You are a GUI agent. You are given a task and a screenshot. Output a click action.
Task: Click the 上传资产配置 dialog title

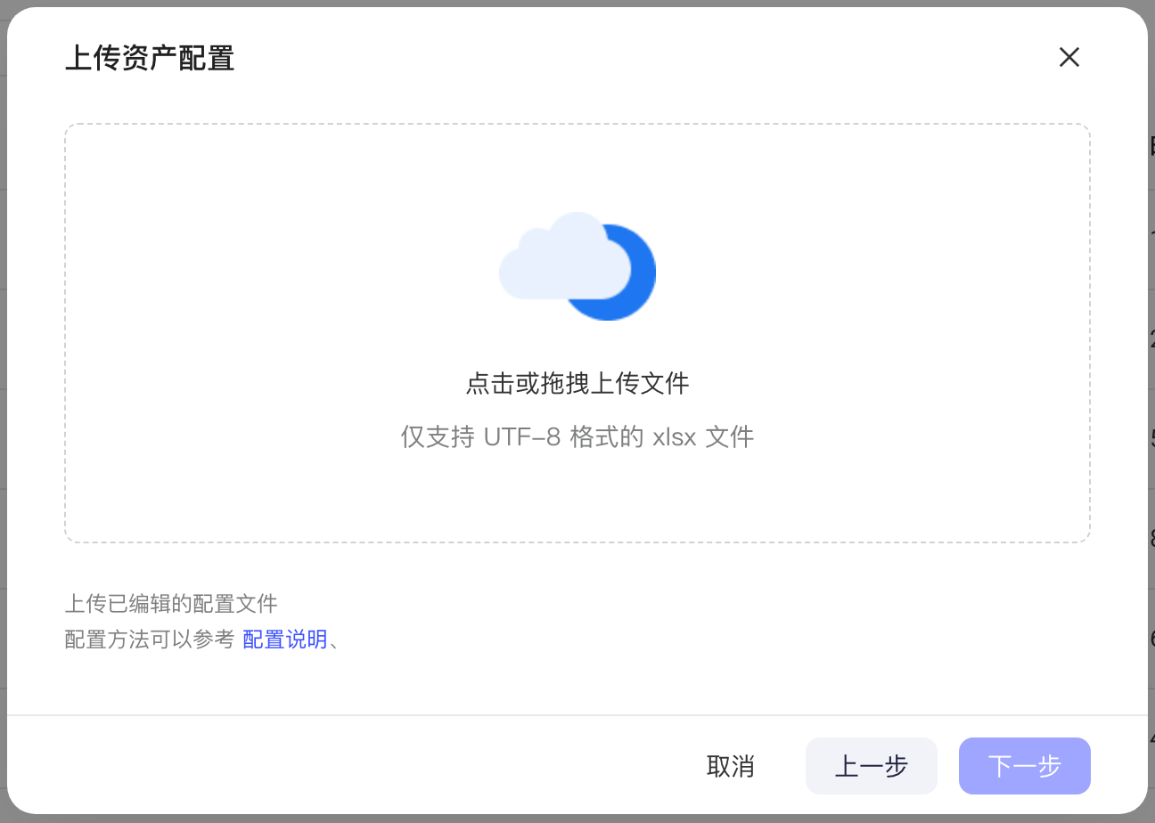[x=150, y=59]
